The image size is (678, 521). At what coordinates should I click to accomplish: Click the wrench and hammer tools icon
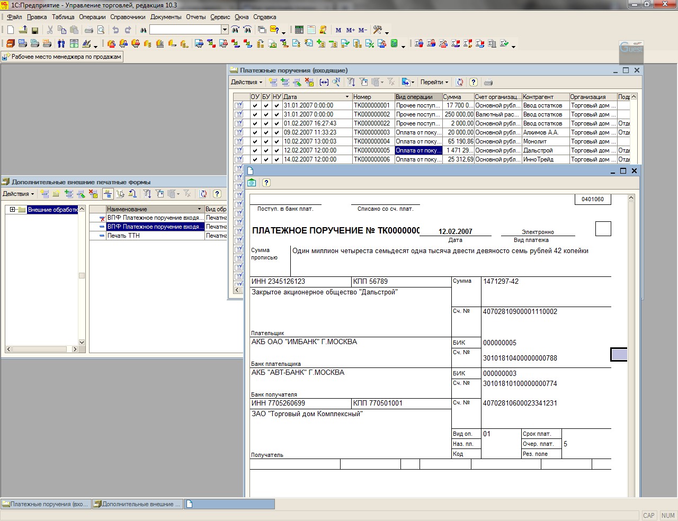[378, 30]
